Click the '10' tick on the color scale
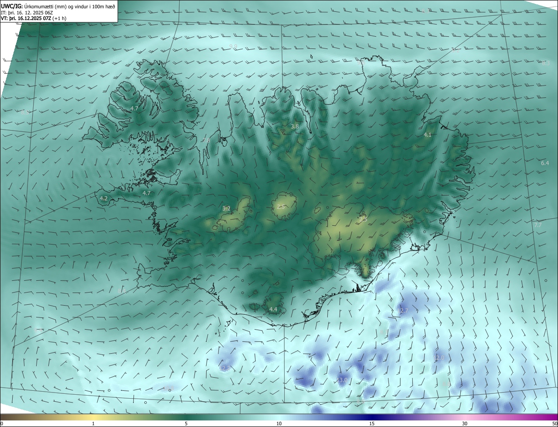 [x=279, y=424]
